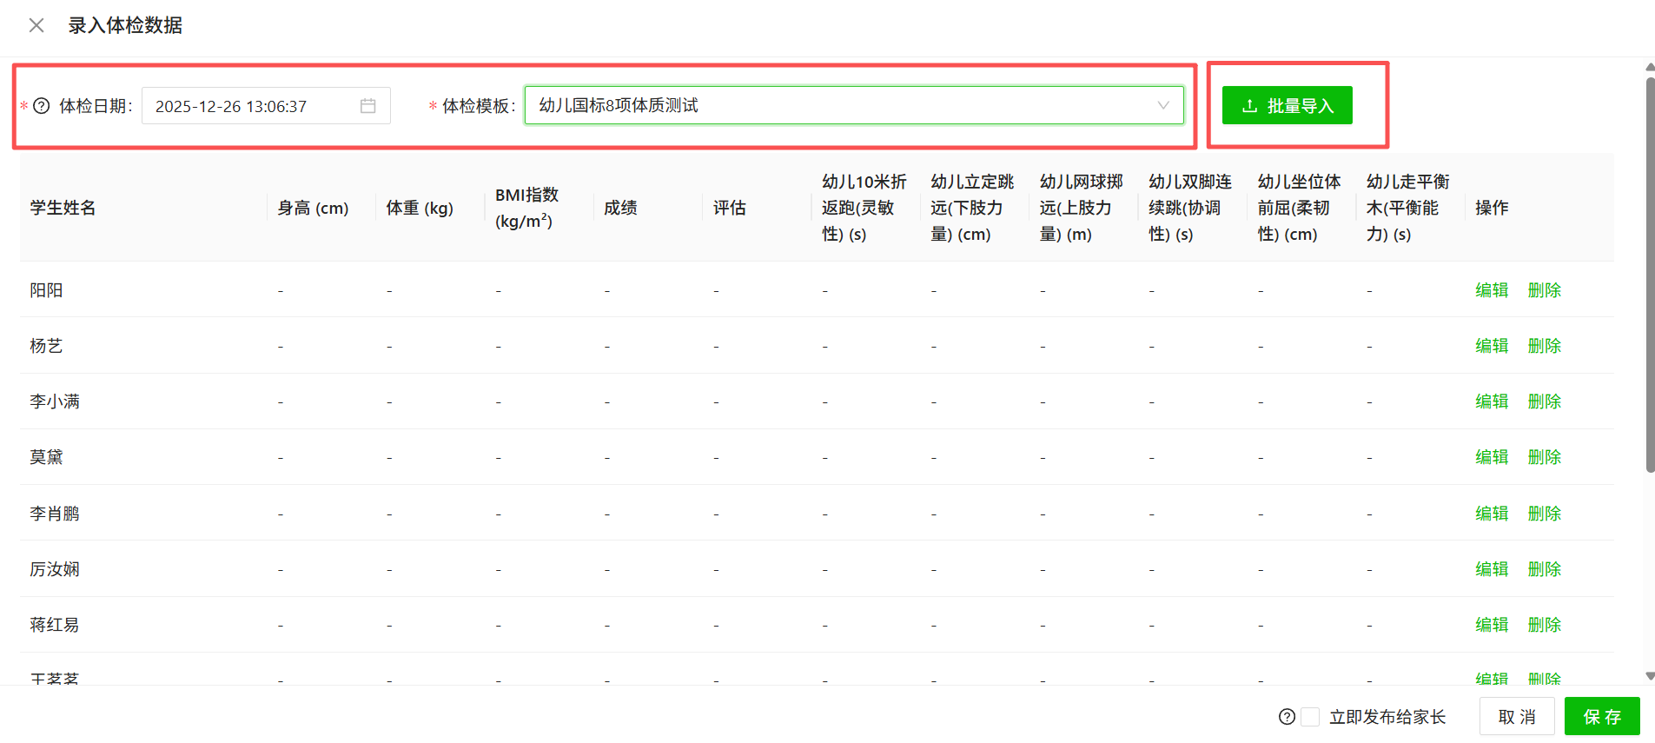Delete the row of 莫黛

tap(1544, 457)
